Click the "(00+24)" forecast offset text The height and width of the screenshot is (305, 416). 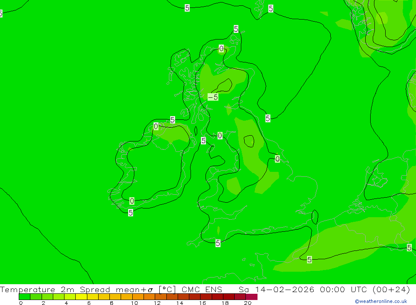pos(391,289)
